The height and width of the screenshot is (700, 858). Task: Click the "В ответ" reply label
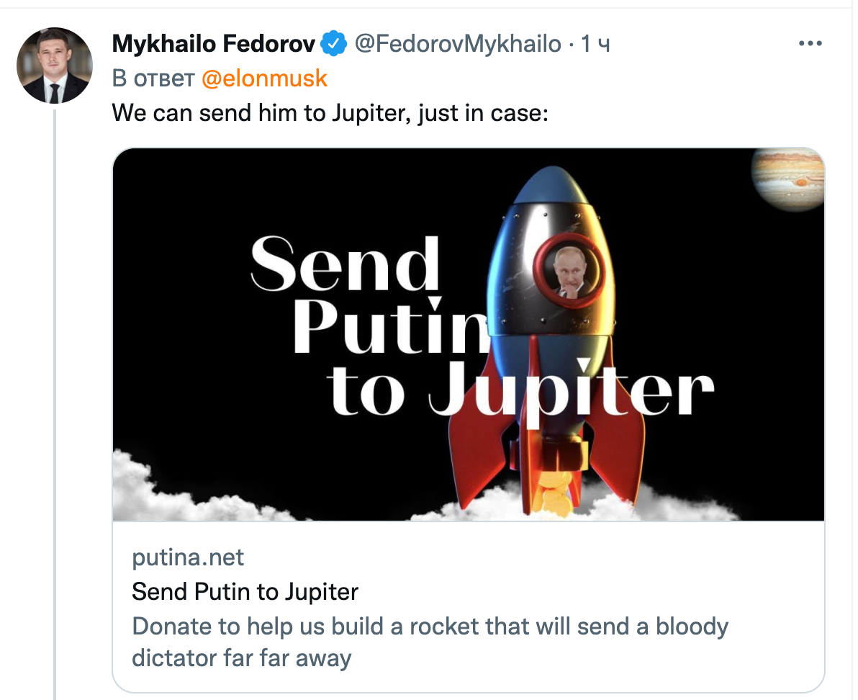point(153,78)
